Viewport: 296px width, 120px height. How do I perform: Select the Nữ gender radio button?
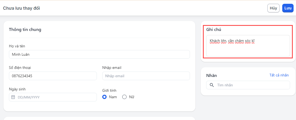tap(124, 97)
